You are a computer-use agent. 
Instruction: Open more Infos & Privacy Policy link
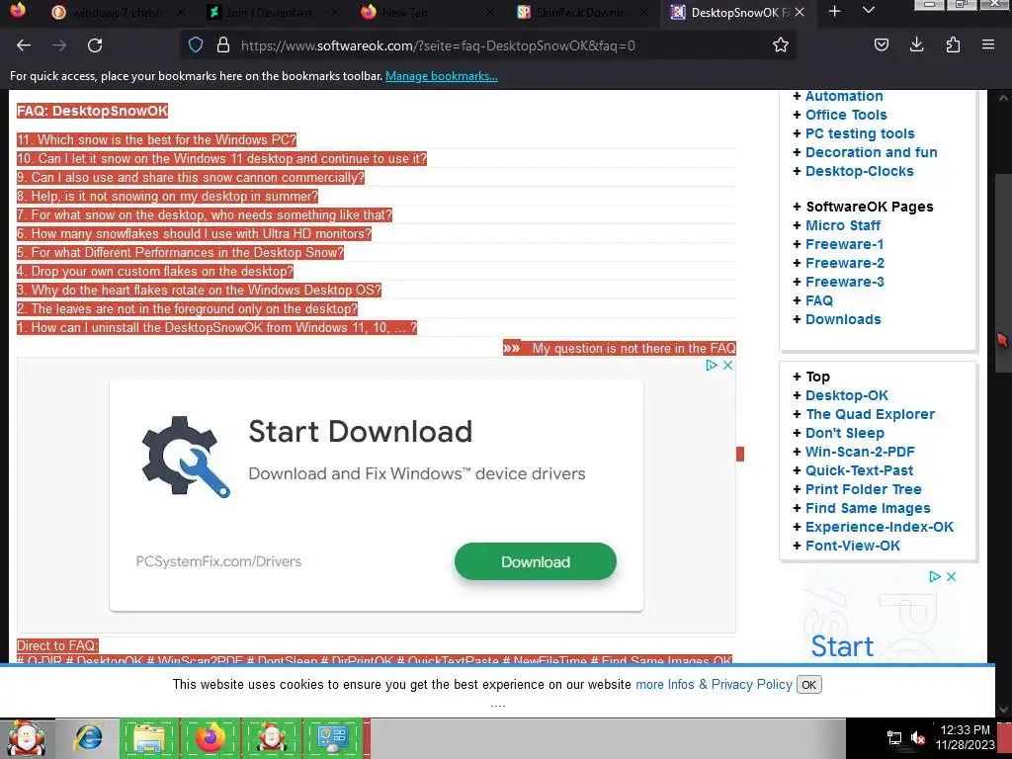[x=714, y=684]
